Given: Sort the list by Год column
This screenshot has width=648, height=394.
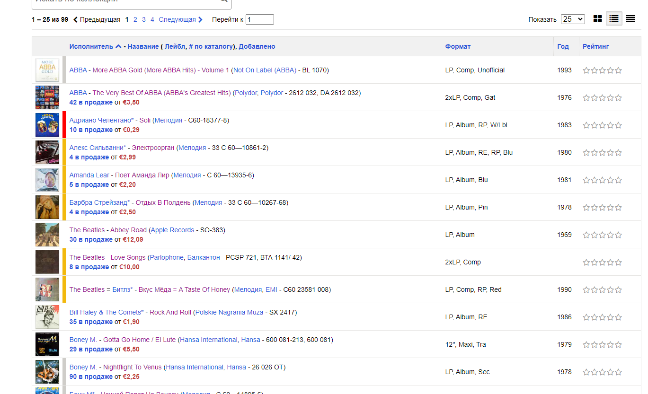Looking at the screenshot, I should pyautogui.click(x=563, y=46).
